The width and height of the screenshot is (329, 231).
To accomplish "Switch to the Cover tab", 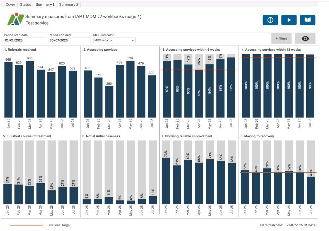I will 10,4.
